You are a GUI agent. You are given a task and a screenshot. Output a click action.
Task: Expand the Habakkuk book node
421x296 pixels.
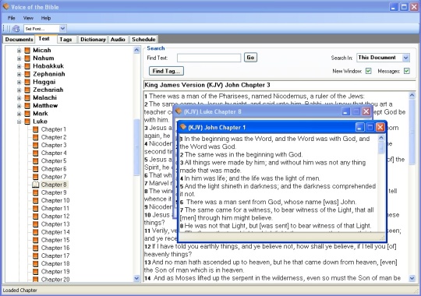pyautogui.click(x=19, y=66)
